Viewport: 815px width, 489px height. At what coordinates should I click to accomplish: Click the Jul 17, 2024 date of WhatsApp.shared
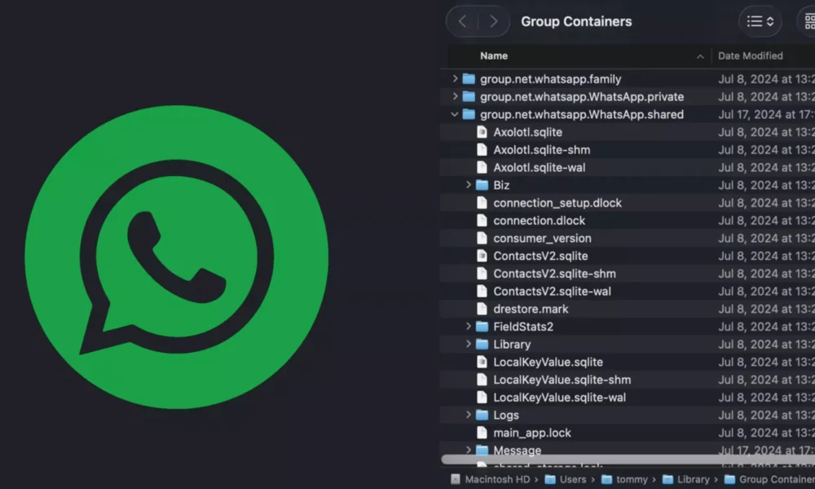[x=766, y=114]
